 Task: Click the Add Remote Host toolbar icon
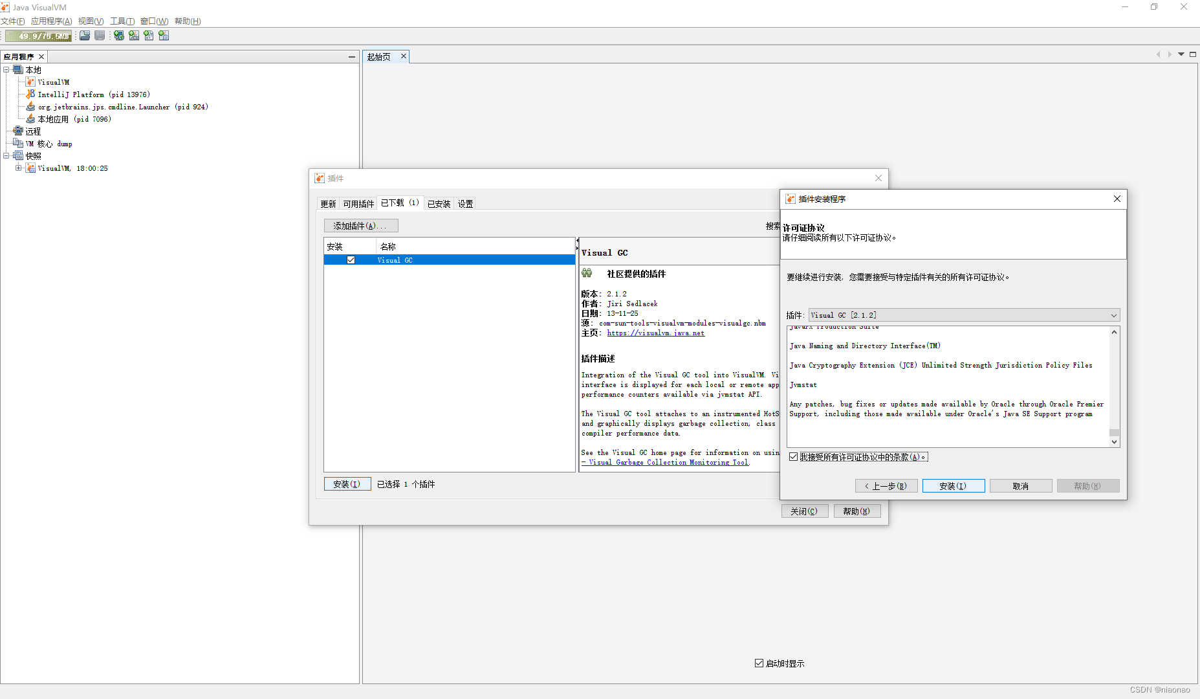tap(119, 36)
